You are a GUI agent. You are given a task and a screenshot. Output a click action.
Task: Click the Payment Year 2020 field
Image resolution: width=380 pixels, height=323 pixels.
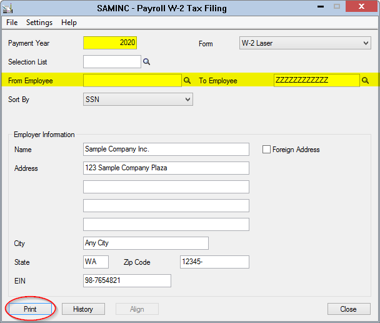[x=110, y=43]
